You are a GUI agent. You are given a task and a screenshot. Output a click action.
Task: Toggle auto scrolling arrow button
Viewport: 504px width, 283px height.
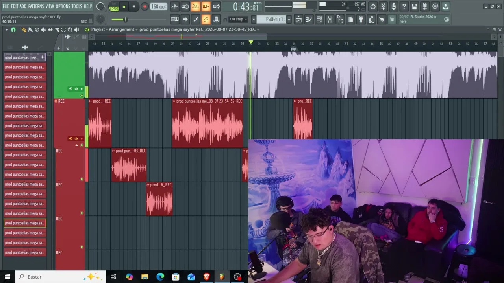185,19
